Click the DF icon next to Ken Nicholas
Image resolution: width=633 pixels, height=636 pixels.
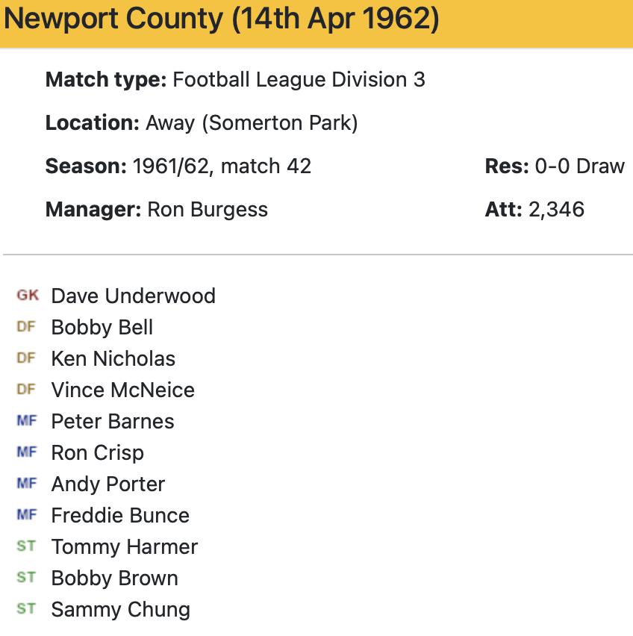click(x=26, y=358)
